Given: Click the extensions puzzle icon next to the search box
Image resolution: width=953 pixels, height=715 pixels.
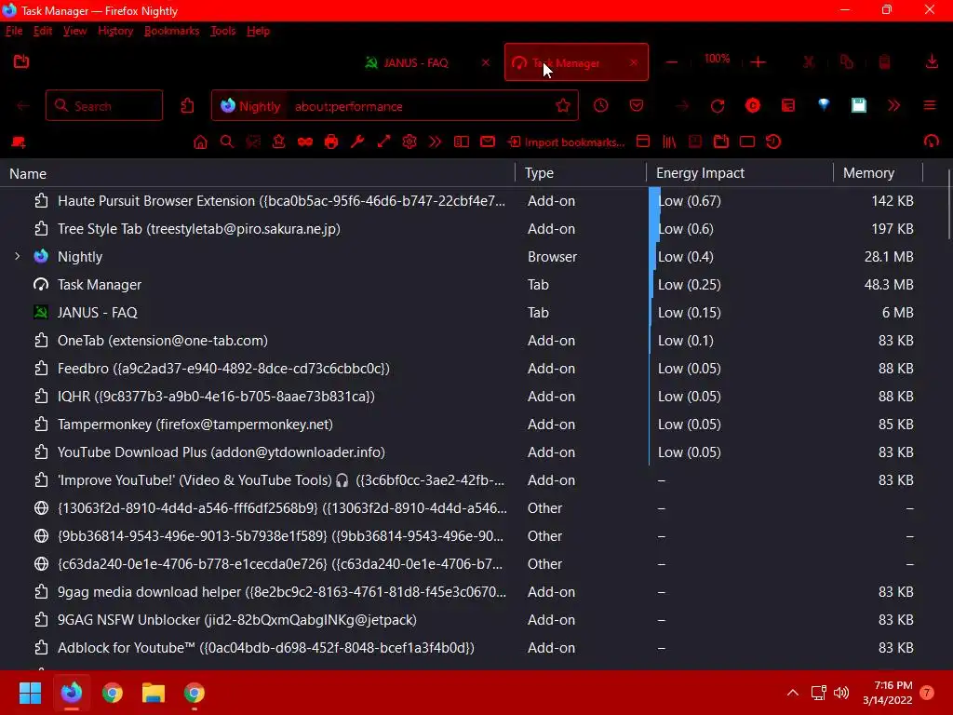Looking at the screenshot, I should (187, 106).
